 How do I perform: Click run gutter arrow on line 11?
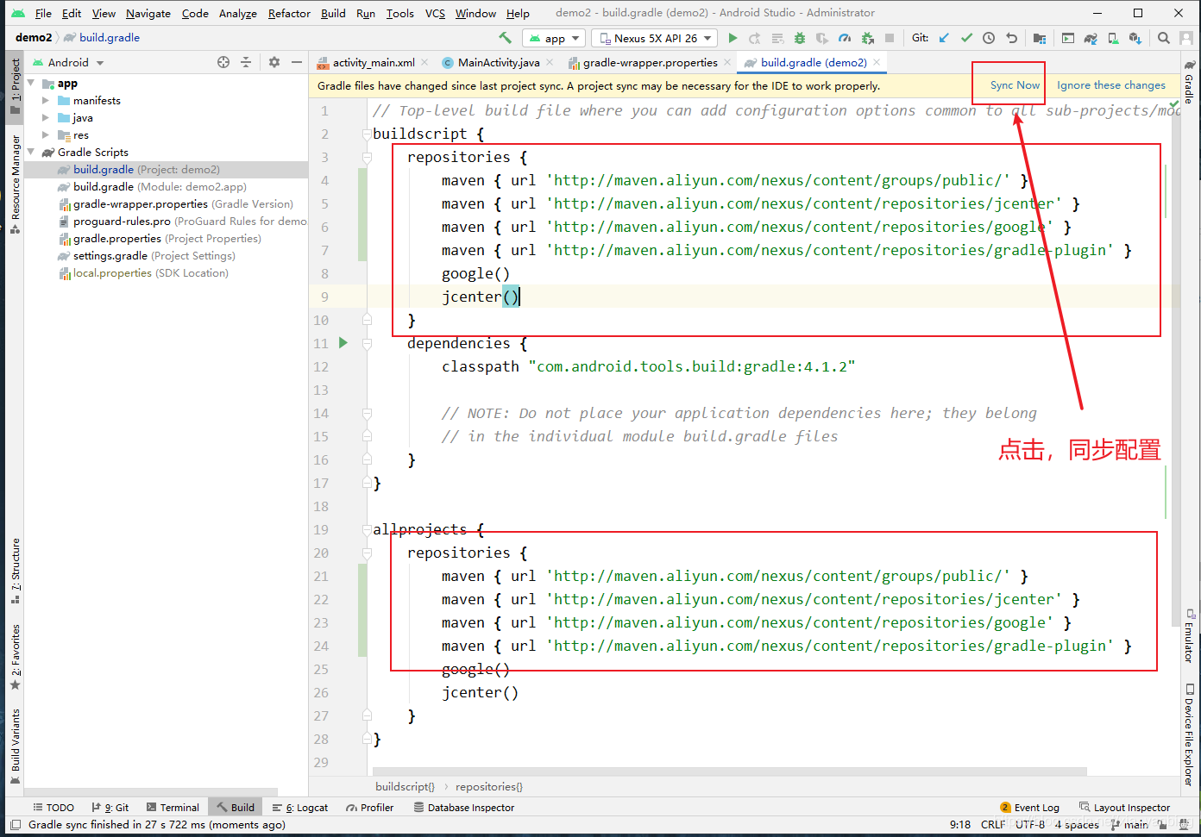343,343
